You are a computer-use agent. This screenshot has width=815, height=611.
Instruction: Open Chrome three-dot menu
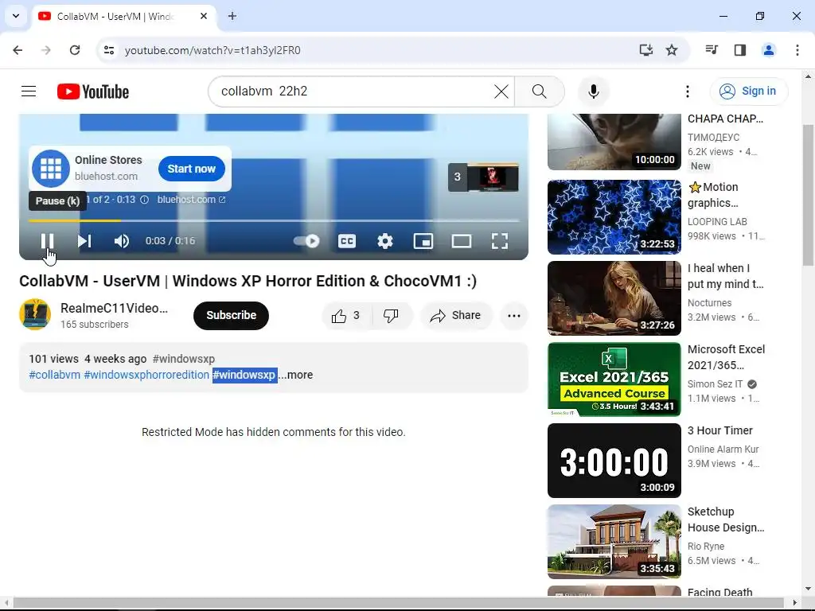pos(797,50)
